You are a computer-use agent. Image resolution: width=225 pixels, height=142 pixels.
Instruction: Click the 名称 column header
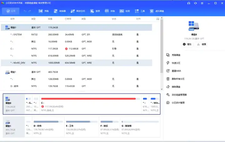pyautogui.click(x=12, y=19)
